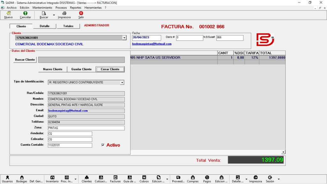
Task: Open the Detalle ... bottom toolbar icon
Action: (x=238, y=177)
